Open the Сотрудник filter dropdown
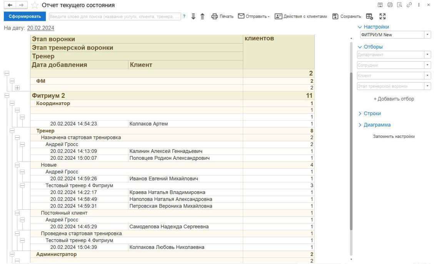 (427, 65)
